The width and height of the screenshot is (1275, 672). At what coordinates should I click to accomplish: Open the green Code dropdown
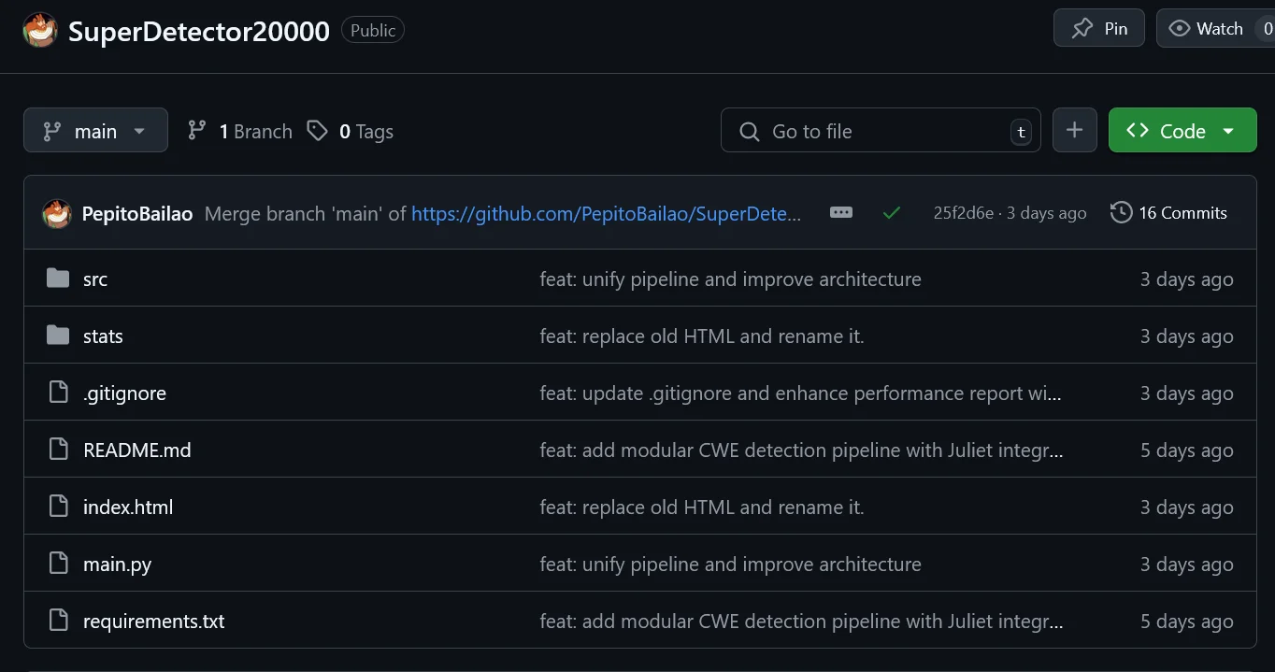click(1182, 130)
